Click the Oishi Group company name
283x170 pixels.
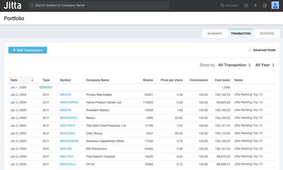(x=94, y=133)
